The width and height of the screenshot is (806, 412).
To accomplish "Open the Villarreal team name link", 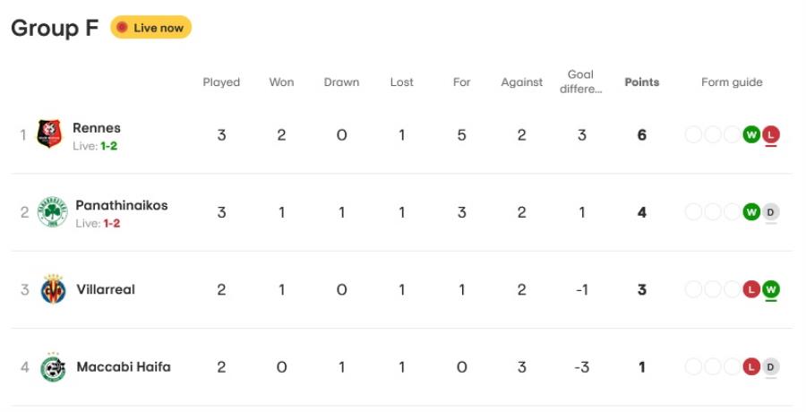I will point(106,289).
